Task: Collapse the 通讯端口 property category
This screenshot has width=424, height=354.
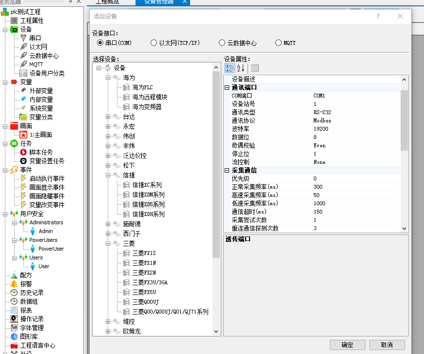Action: [x=227, y=87]
